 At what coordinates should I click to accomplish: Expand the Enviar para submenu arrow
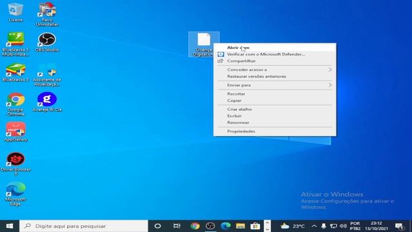[x=330, y=85]
